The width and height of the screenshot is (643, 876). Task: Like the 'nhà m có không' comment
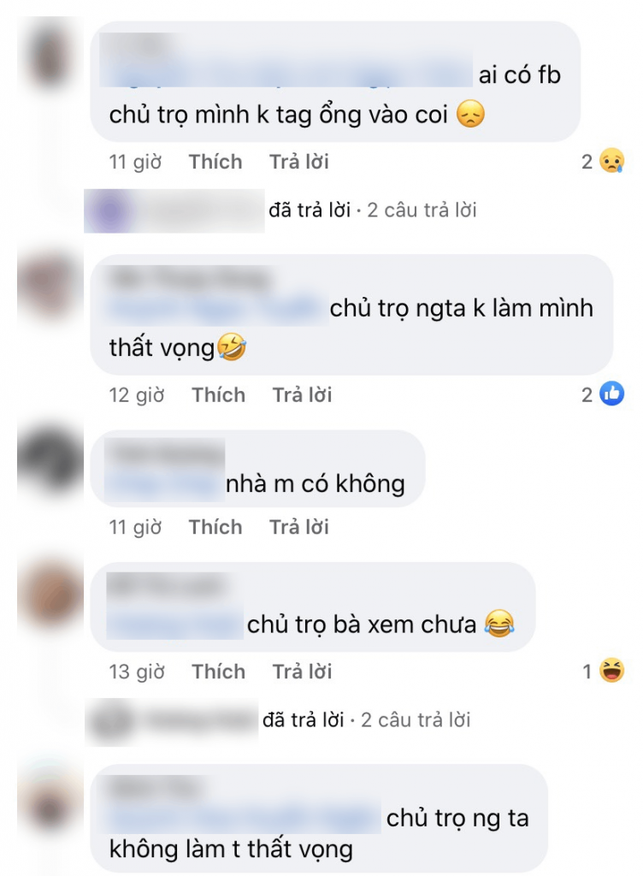tap(215, 526)
